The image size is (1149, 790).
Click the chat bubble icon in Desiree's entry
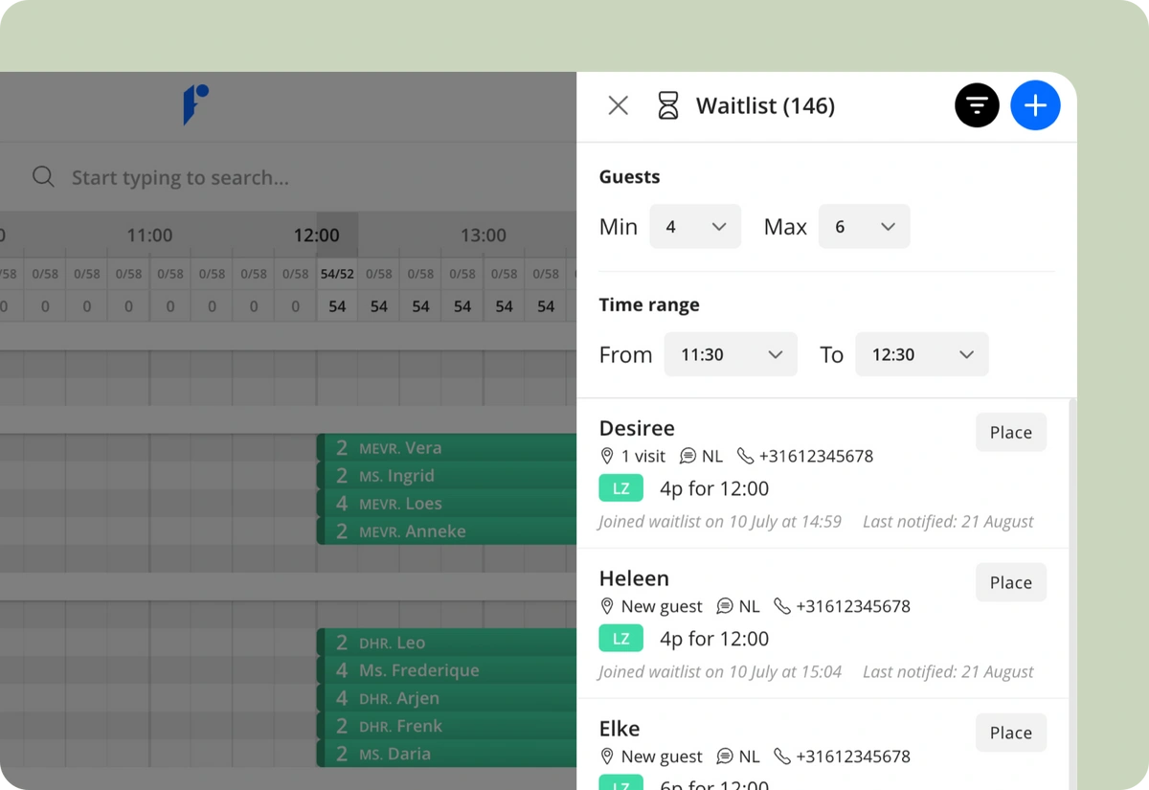[687, 456]
